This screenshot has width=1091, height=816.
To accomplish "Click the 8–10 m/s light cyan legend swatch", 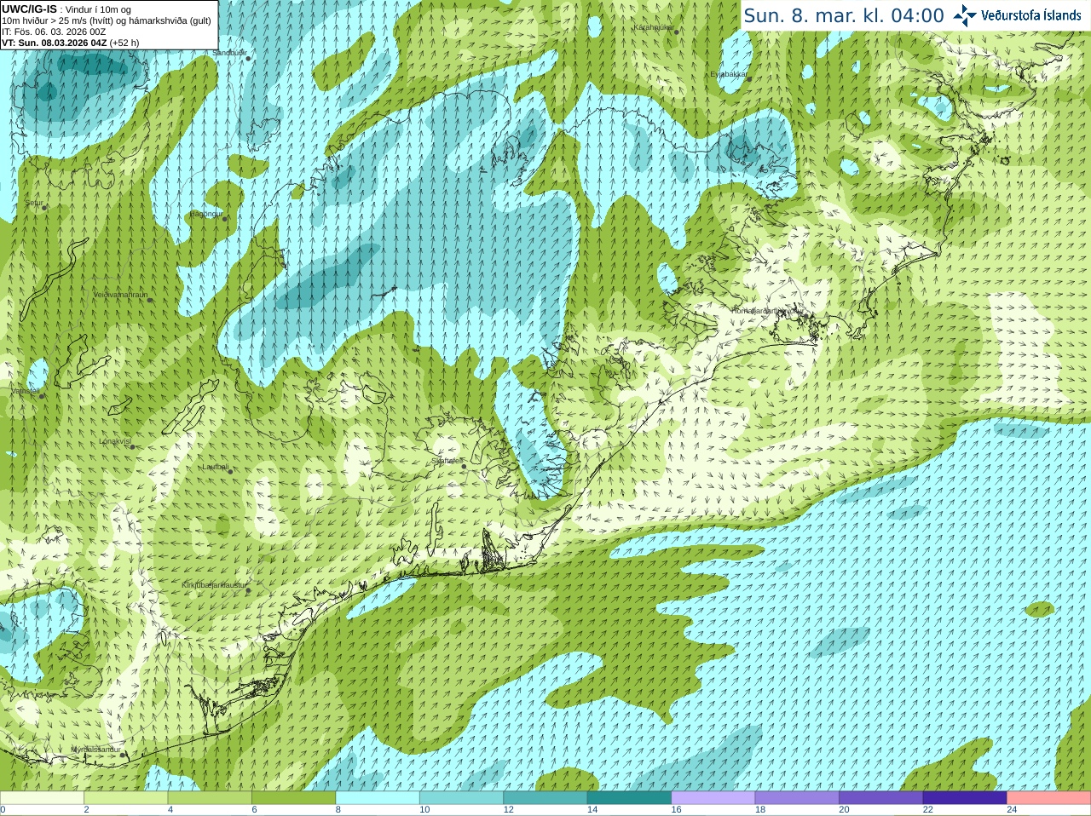I will (x=378, y=798).
